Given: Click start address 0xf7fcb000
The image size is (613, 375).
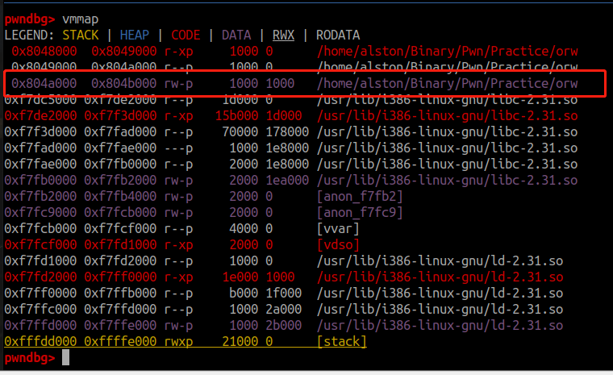Looking at the screenshot, I should pyautogui.click(x=40, y=228).
